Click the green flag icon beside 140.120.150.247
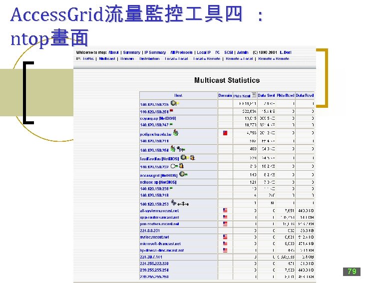Image resolution: width=368 pixels, height=283 pixels. point(171,124)
